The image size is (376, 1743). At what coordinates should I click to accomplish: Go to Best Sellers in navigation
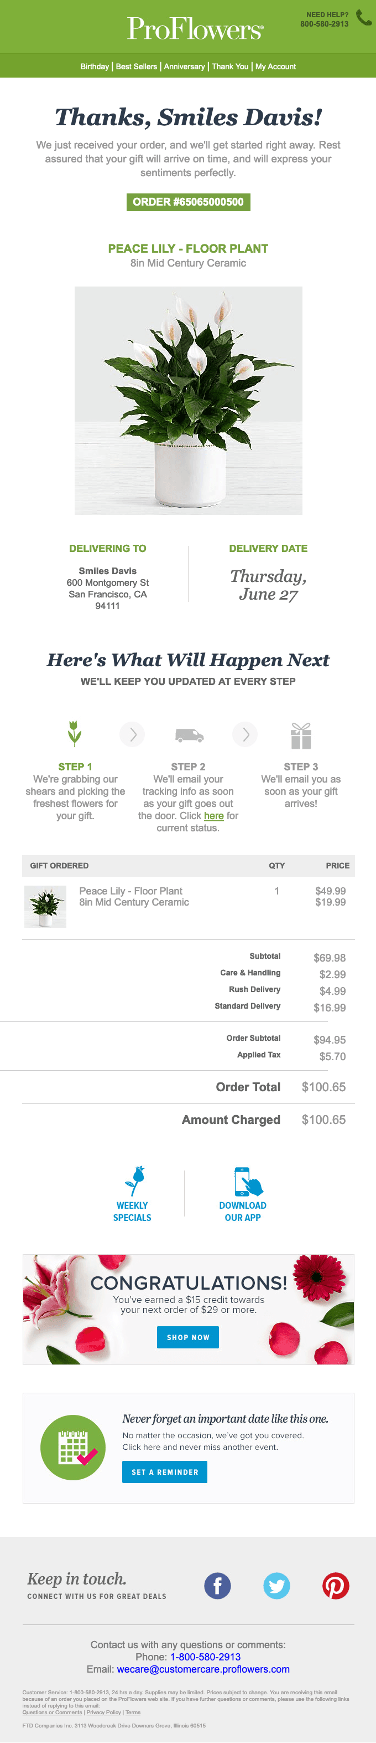(137, 67)
